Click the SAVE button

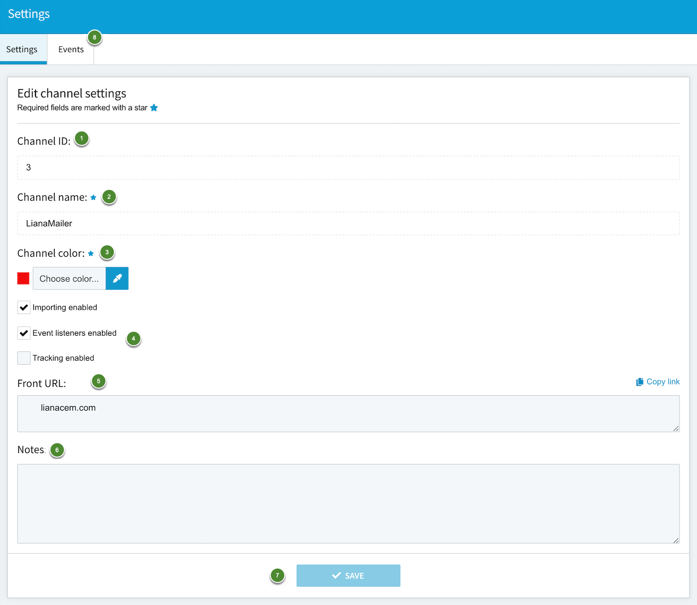pos(348,576)
